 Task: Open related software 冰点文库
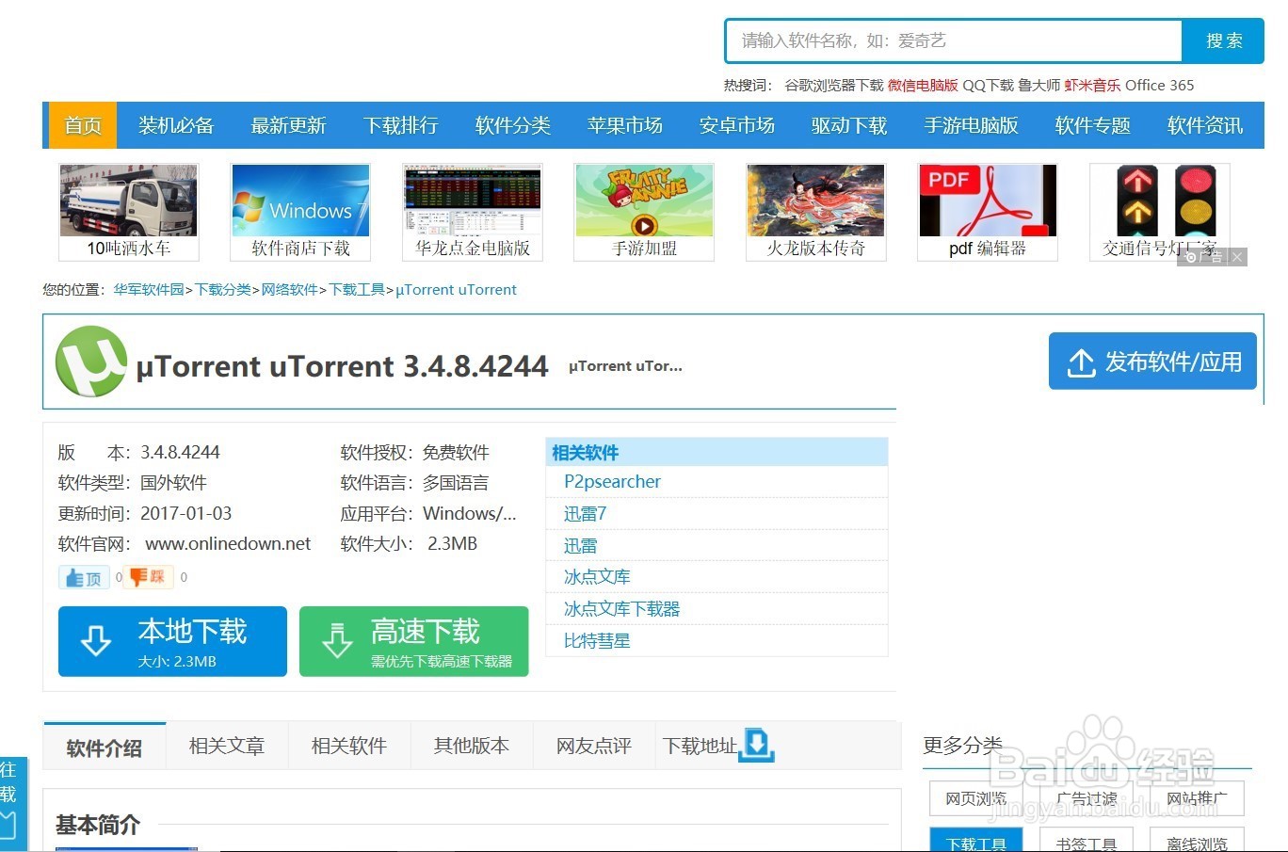click(x=597, y=577)
